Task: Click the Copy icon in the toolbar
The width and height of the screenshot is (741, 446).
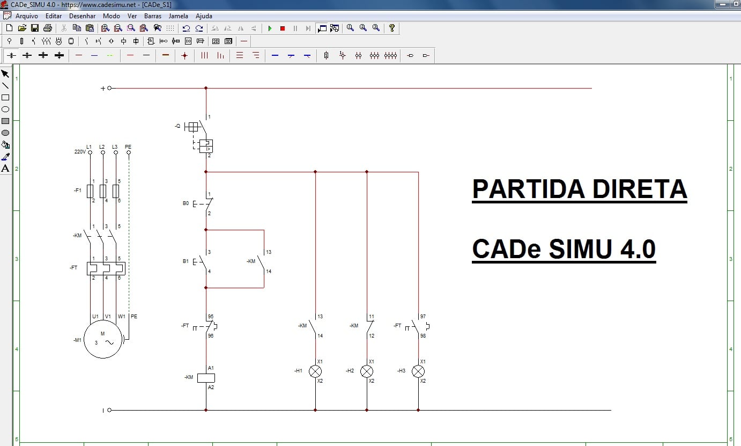Action: click(x=77, y=28)
